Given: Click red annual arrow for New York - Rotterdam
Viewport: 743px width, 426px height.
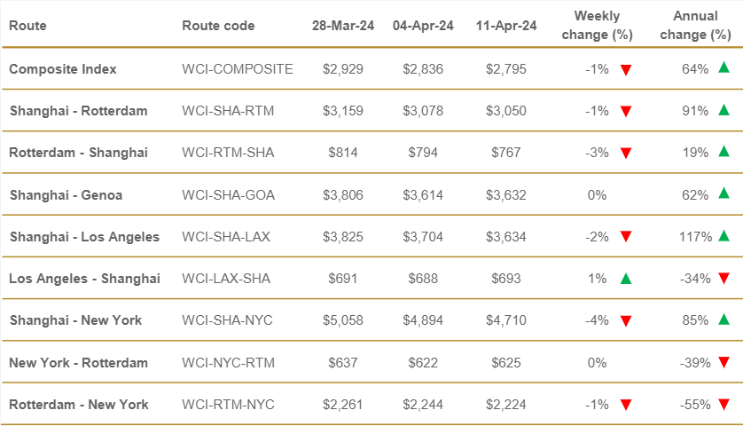Looking at the screenshot, I should coord(723,363).
